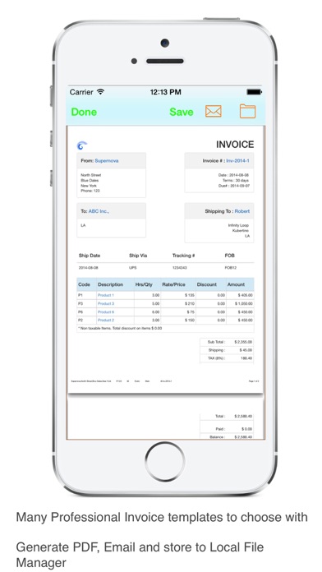The image size is (322, 572).
Task: Click the North Street address line
Action: 91,175
